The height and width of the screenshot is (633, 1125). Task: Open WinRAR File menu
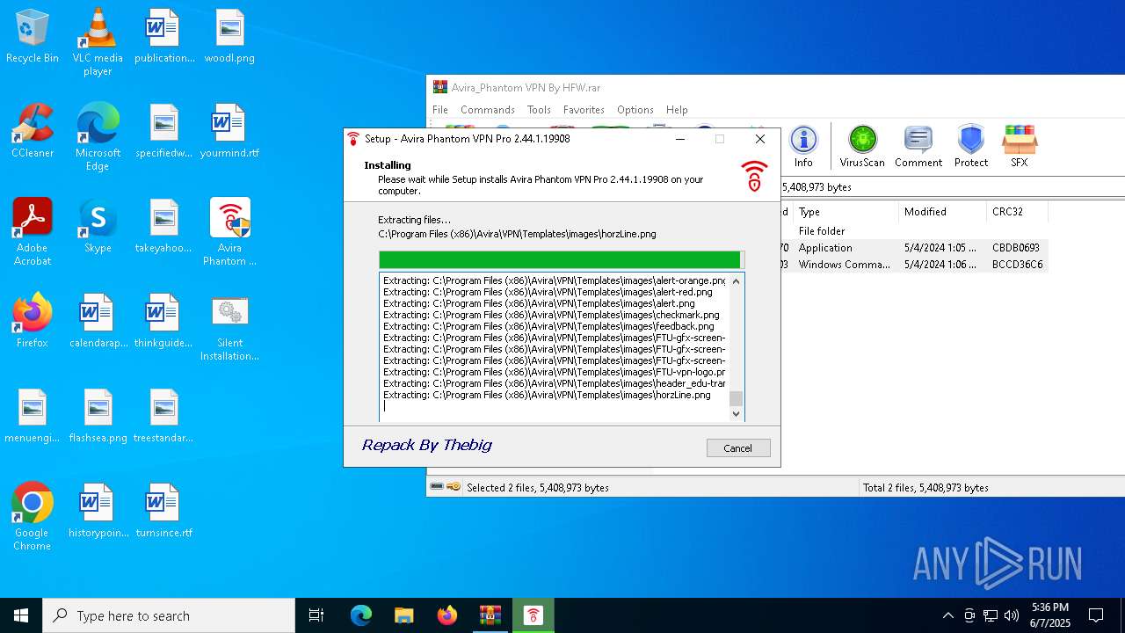click(440, 110)
